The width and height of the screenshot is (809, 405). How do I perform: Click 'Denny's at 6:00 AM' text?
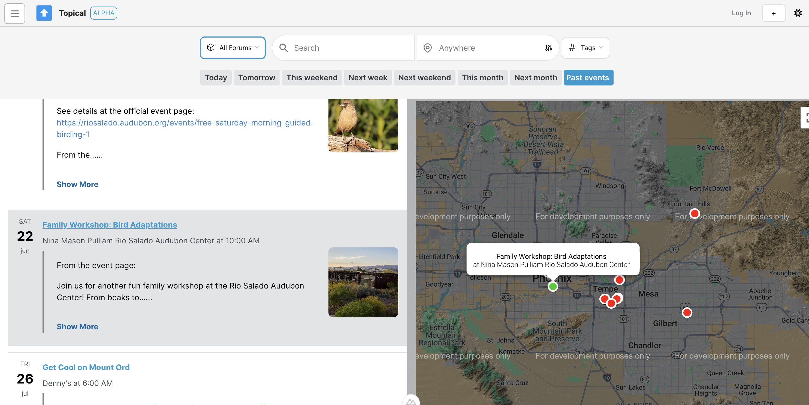pyautogui.click(x=78, y=383)
